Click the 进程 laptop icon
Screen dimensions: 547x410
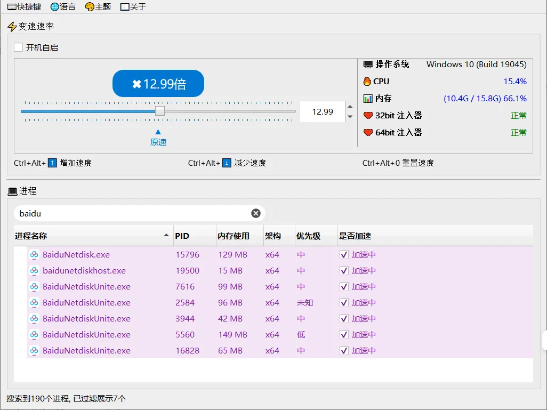13,191
